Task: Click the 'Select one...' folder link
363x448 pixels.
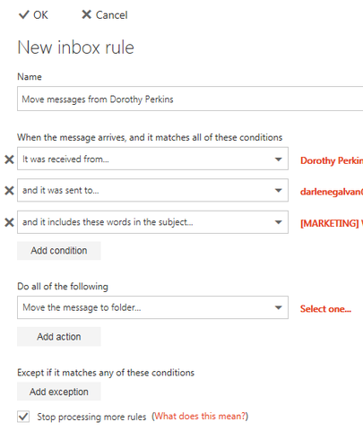Action: pos(325,309)
